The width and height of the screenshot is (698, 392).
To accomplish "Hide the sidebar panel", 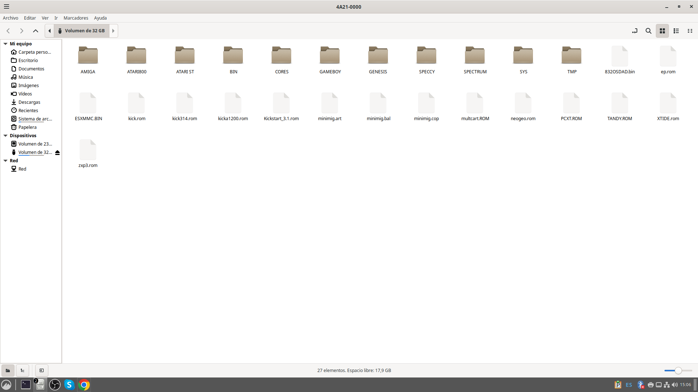I will coord(41,371).
